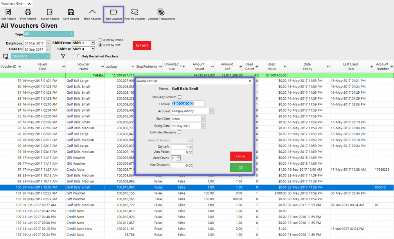The width and height of the screenshot is (394, 239).
Task: Open Export Report from the toolbar
Action: click(50, 12)
